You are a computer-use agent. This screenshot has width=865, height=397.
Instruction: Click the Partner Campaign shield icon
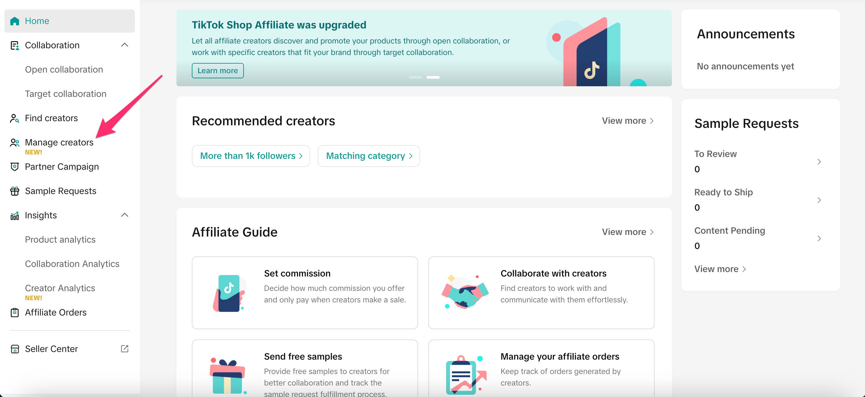point(14,167)
